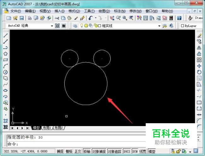Switch to the 模型 model tab
Viewport: 205px width, 156px height.
tap(36, 128)
